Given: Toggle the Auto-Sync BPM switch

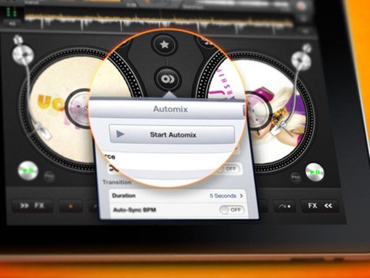Looking at the screenshot, I should [232, 209].
